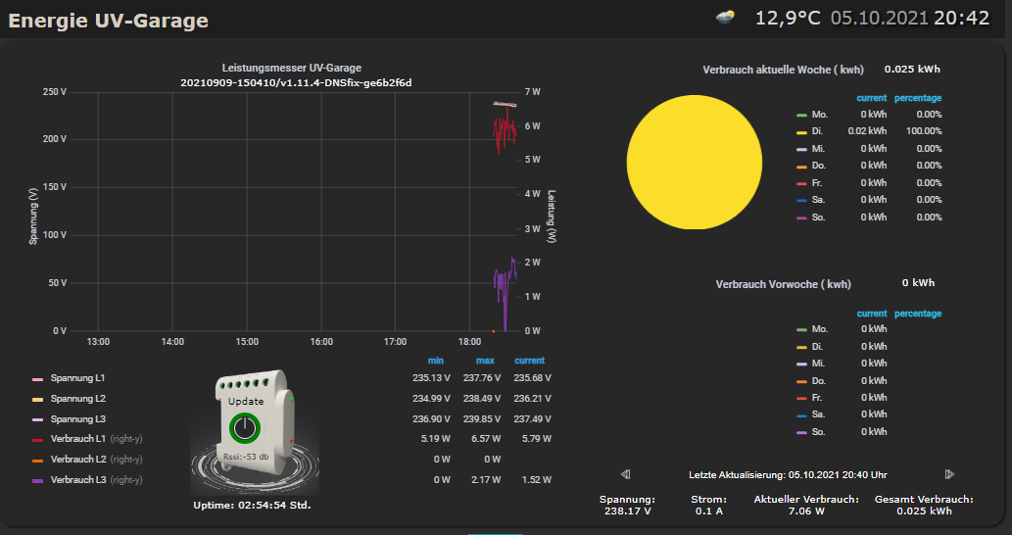Screen dimensions: 1012x535
Task: Click the previous arrow left of Letzte Aktualisierung
Action: [x=625, y=474]
